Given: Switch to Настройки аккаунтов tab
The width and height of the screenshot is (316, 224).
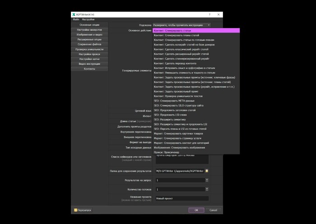Looking at the screenshot, I should pos(89,30).
